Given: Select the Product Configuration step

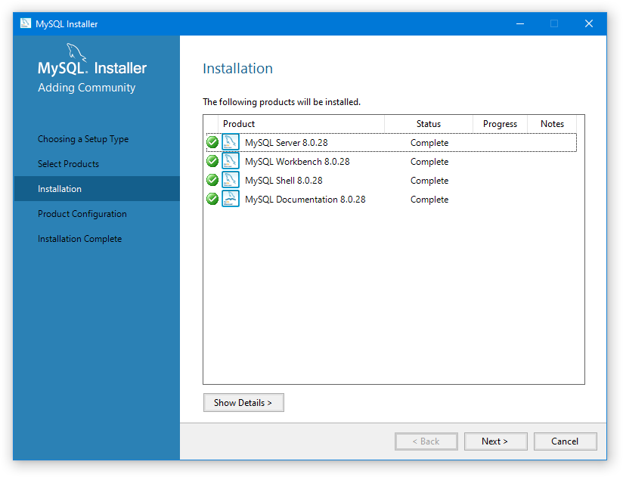Looking at the screenshot, I should (82, 214).
